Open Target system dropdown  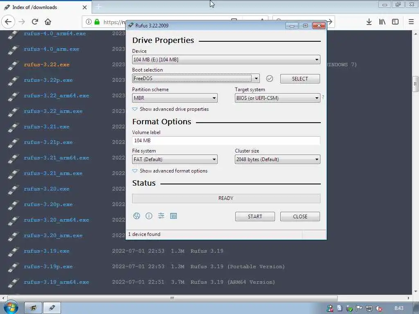click(x=277, y=98)
